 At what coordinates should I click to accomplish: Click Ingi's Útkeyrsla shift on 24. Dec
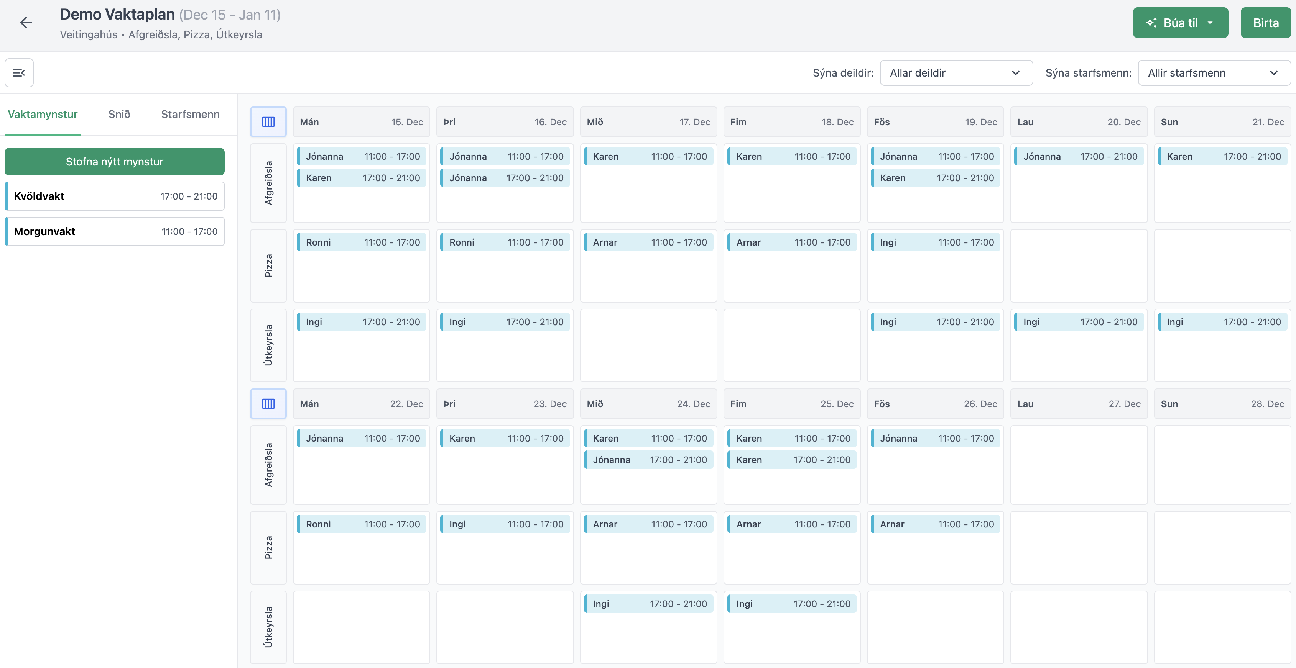pyautogui.click(x=648, y=603)
